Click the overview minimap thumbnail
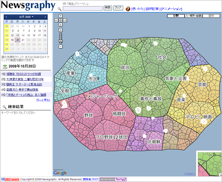Viewport: 222px width, 182px height. [x=209, y=164]
